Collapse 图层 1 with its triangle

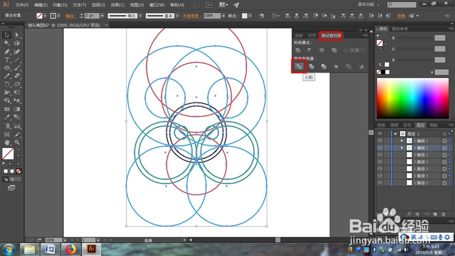point(395,134)
